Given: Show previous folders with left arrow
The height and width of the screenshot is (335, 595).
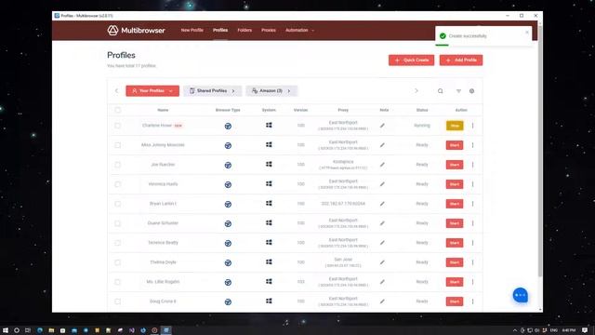Looking at the screenshot, I should pyautogui.click(x=116, y=91).
